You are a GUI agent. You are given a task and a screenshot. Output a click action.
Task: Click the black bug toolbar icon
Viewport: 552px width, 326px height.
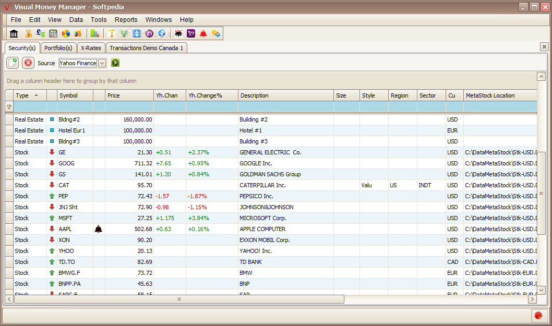click(x=178, y=33)
